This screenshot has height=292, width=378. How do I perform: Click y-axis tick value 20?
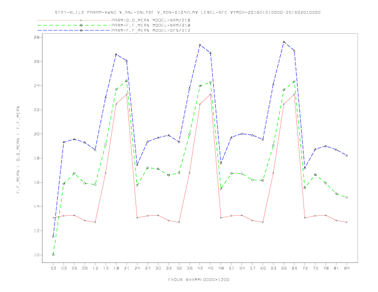coord(37,134)
